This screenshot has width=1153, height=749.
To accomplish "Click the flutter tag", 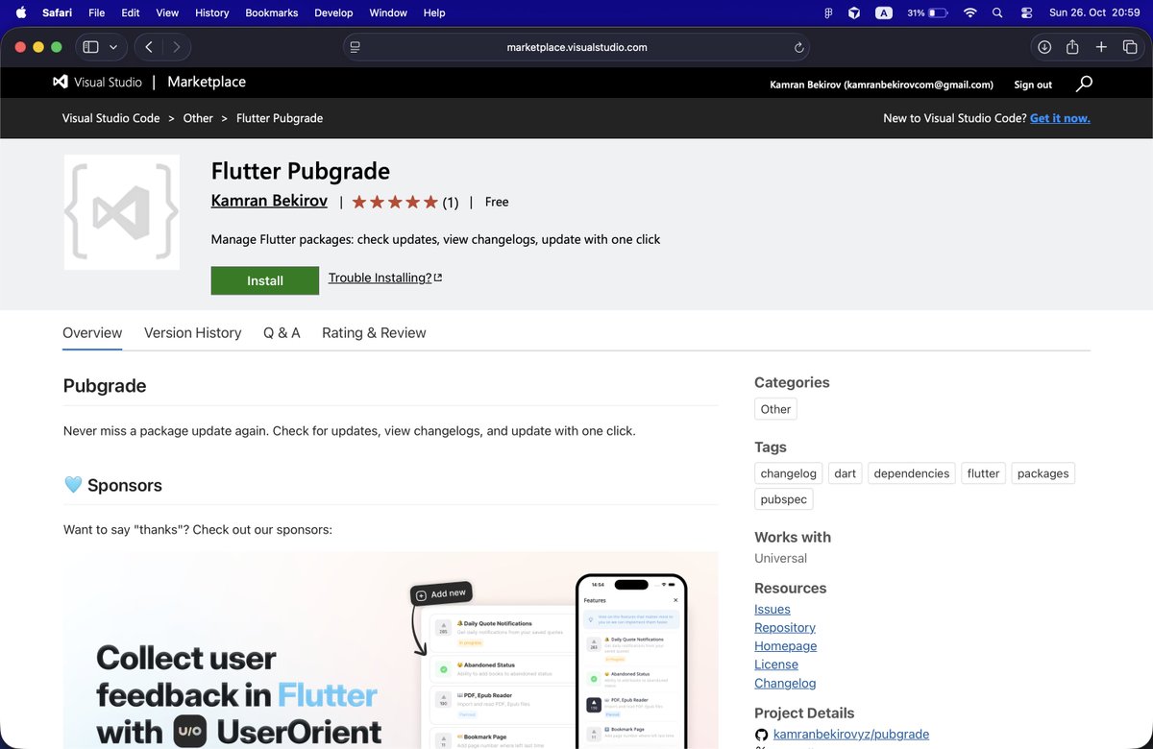I will pyautogui.click(x=983, y=473).
